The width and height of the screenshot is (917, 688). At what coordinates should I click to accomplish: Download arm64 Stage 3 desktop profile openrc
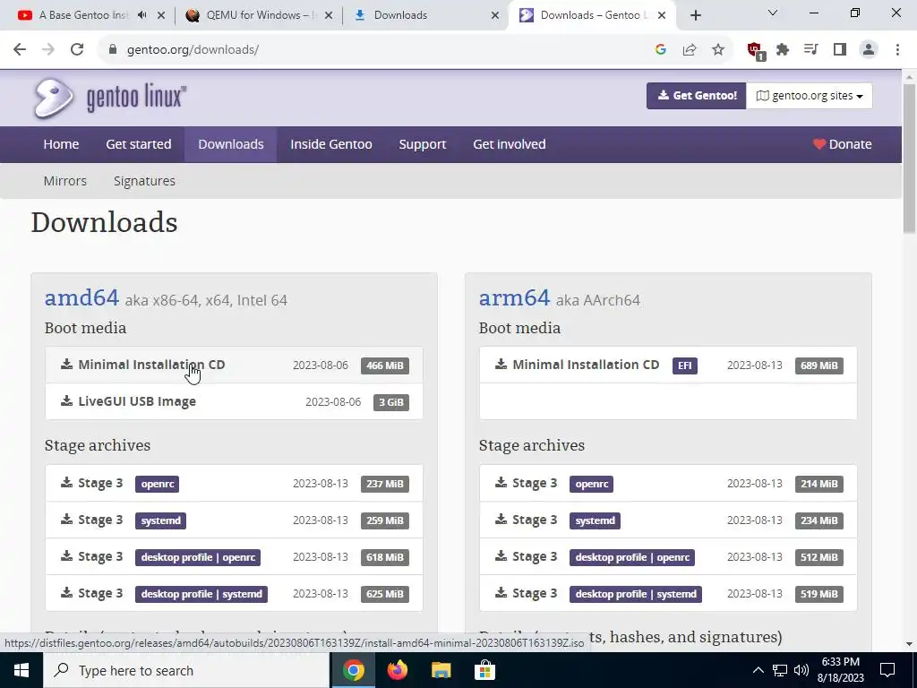point(668,557)
